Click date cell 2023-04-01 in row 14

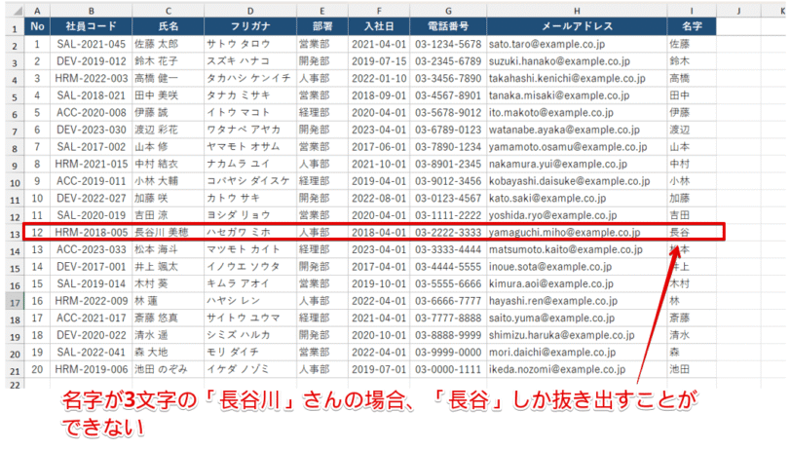(379, 249)
